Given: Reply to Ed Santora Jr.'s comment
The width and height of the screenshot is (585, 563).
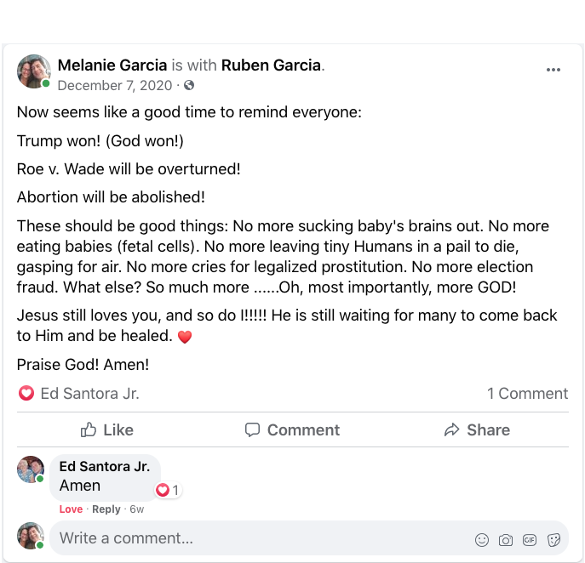Looking at the screenshot, I should (x=106, y=509).
